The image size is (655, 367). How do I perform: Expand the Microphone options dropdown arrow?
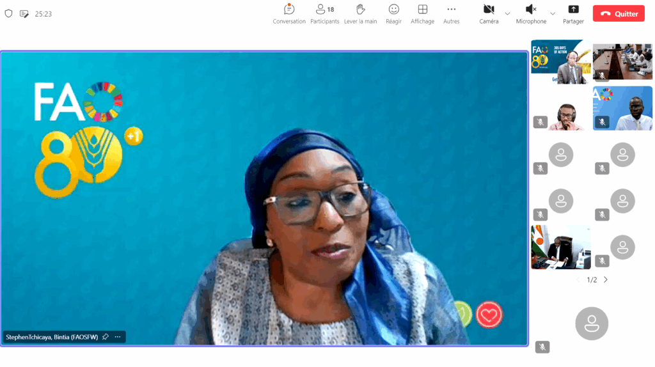[553, 13]
